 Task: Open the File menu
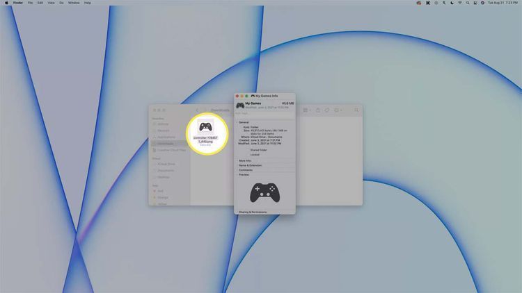tap(30, 3)
